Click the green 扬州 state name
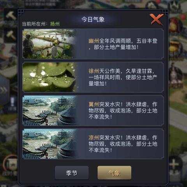Viewport: 187px width, 187px height. pos(55,24)
